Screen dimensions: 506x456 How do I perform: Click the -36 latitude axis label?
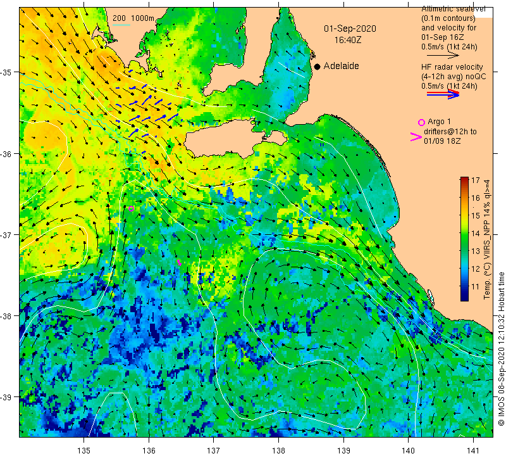click(6, 154)
